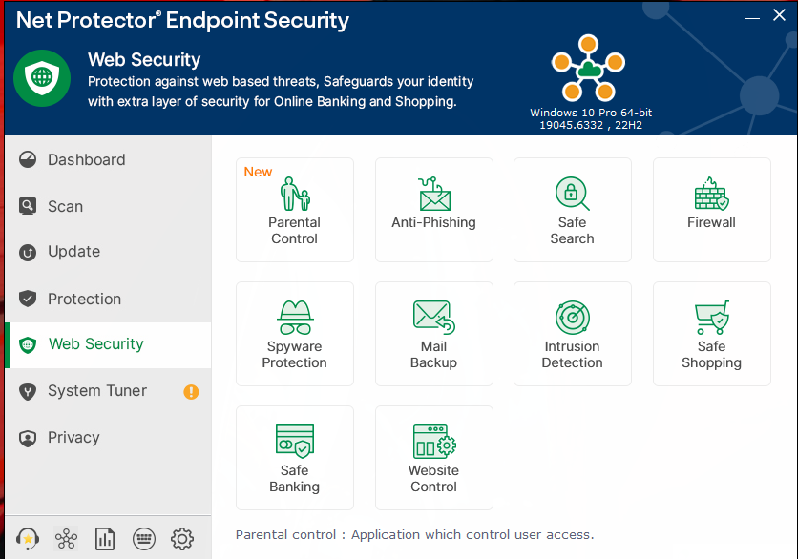Click the support headset icon
798x559 pixels.
pos(28,539)
